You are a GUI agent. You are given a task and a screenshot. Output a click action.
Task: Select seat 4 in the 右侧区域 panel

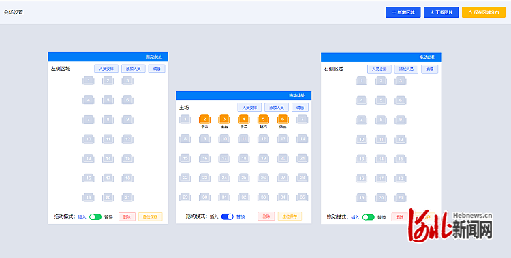click(361, 100)
